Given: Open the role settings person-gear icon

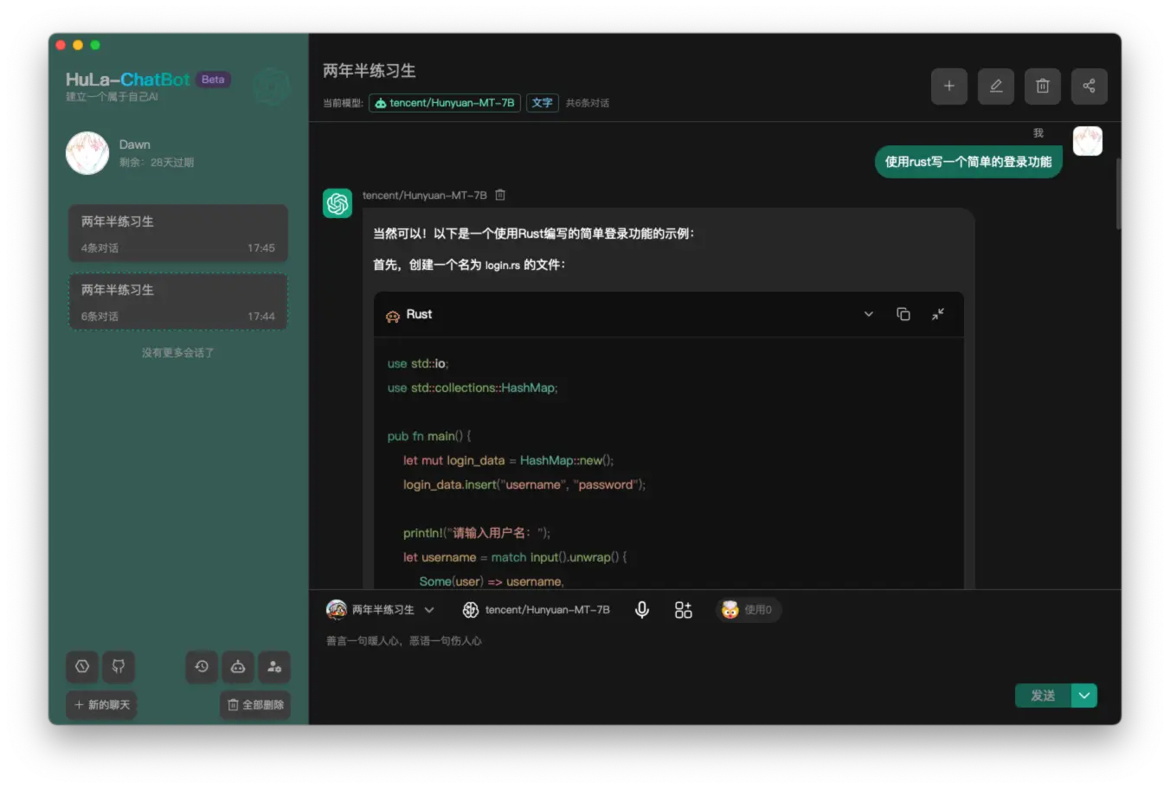Looking at the screenshot, I should 274,666.
